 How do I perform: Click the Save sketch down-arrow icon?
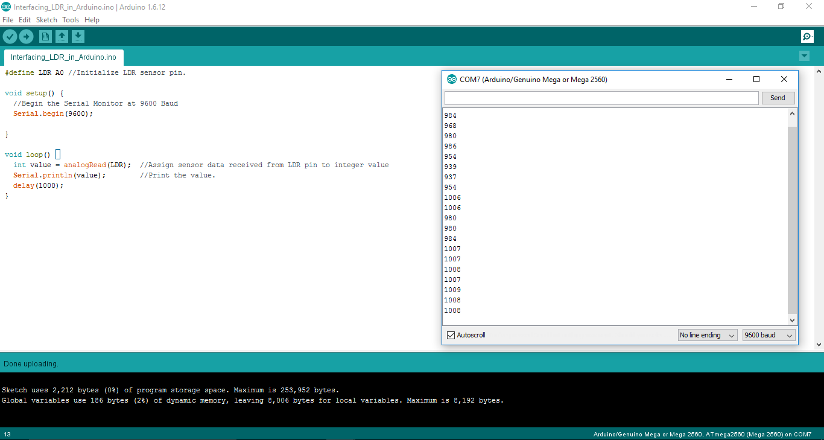point(78,37)
